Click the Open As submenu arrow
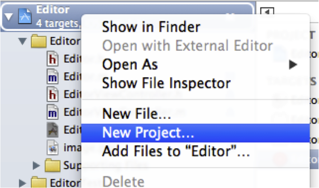The height and width of the screenshot is (188, 319). point(293,64)
